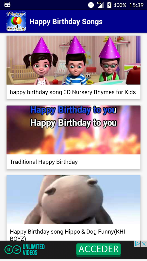This screenshot has height=261, width=147.
Task: Tap the battery charging status icon
Action: click(109, 5)
